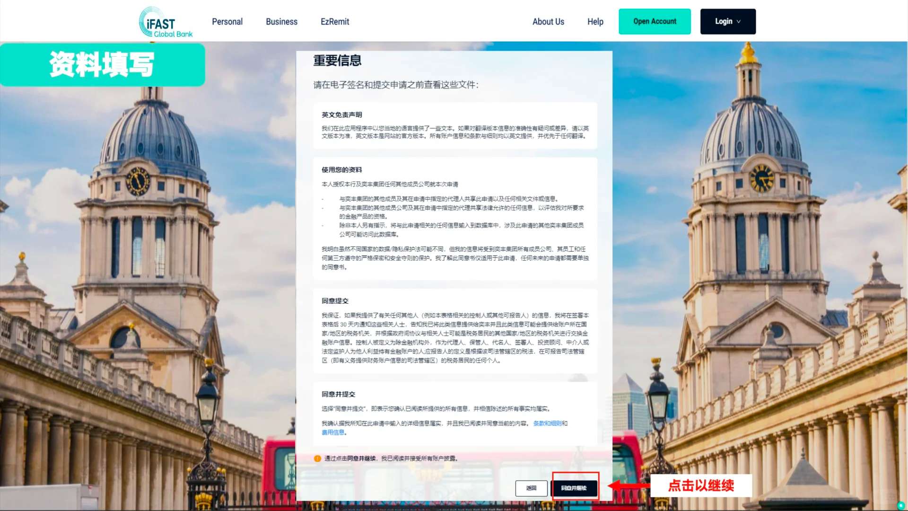Viewport: 908px width, 511px height.
Task: Expand the Login dropdown
Action: (x=727, y=22)
